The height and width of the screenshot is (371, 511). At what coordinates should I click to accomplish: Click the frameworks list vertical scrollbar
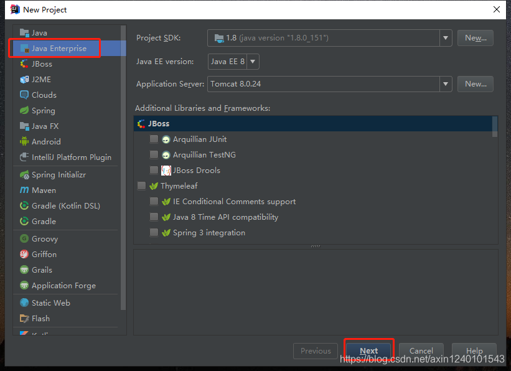(495, 126)
